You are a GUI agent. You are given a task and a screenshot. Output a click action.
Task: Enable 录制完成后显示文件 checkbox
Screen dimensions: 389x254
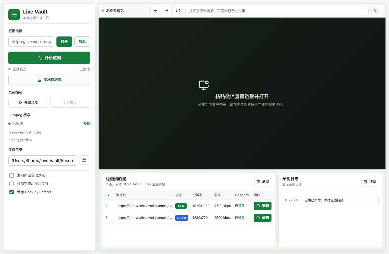pyautogui.click(x=12, y=184)
